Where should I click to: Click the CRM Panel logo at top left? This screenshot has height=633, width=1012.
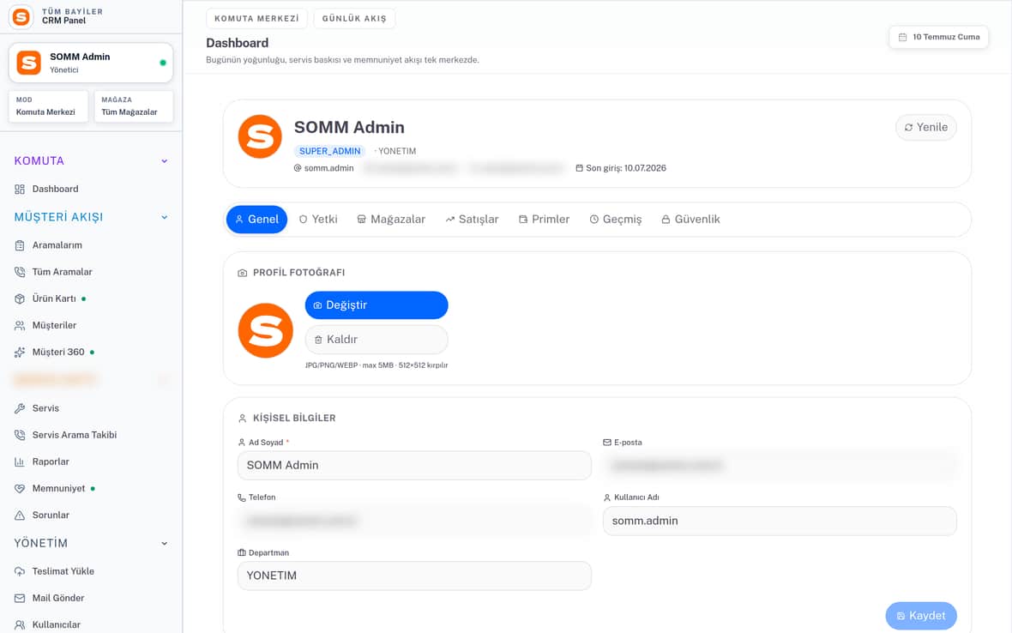21,17
